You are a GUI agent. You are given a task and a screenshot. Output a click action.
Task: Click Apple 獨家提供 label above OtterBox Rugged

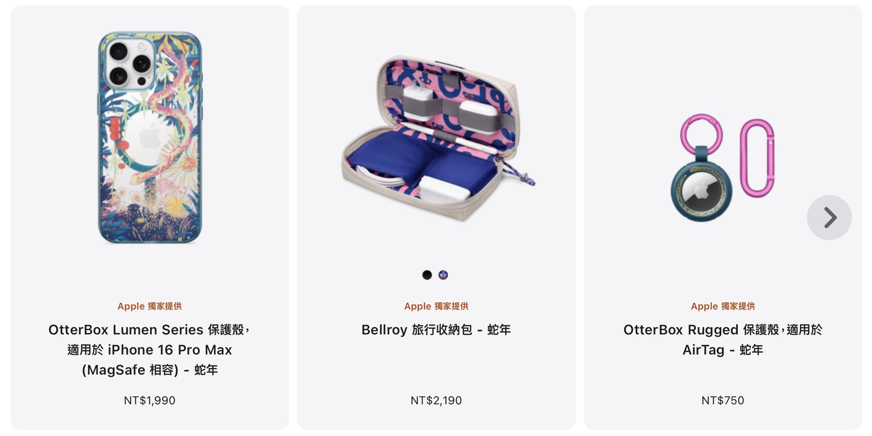pos(723,306)
